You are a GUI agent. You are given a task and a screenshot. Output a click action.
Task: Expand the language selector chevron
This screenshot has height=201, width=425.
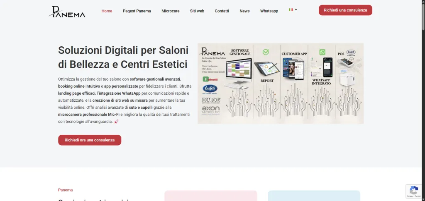(296, 10)
